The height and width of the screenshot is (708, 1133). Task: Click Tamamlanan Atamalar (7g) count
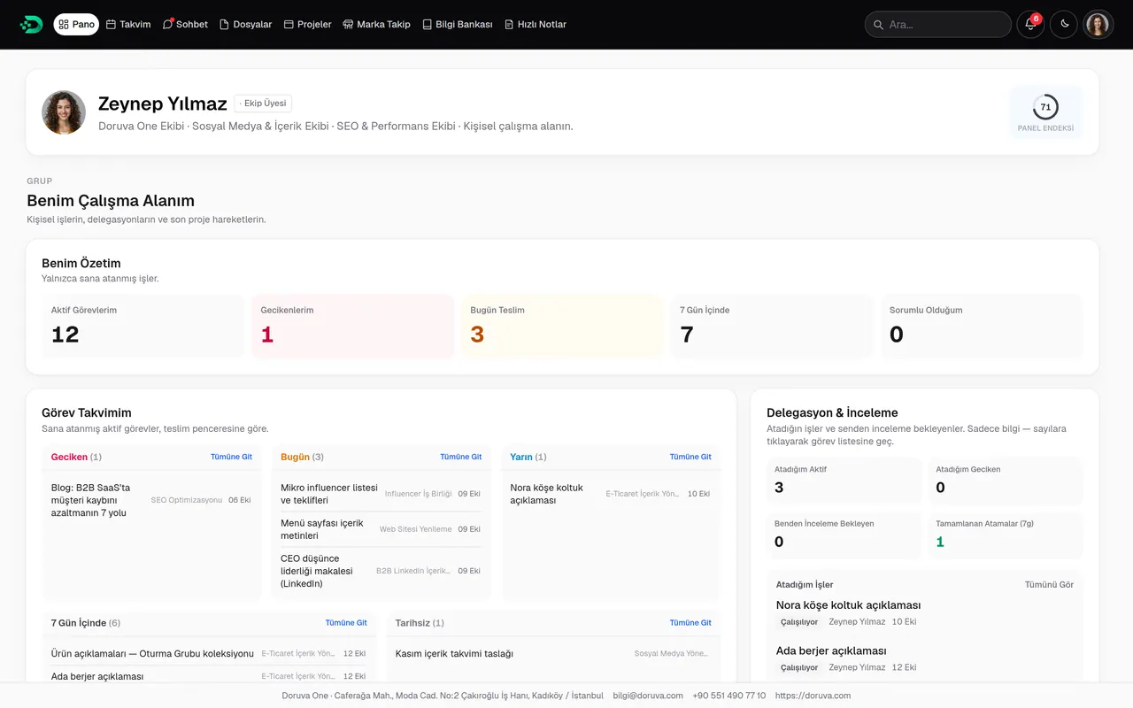tap(1006, 535)
